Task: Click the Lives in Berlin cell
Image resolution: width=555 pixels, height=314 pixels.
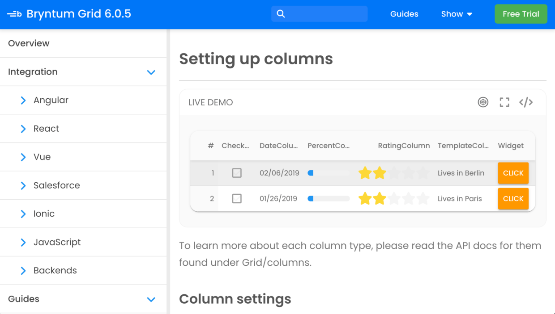Action: click(x=461, y=173)
